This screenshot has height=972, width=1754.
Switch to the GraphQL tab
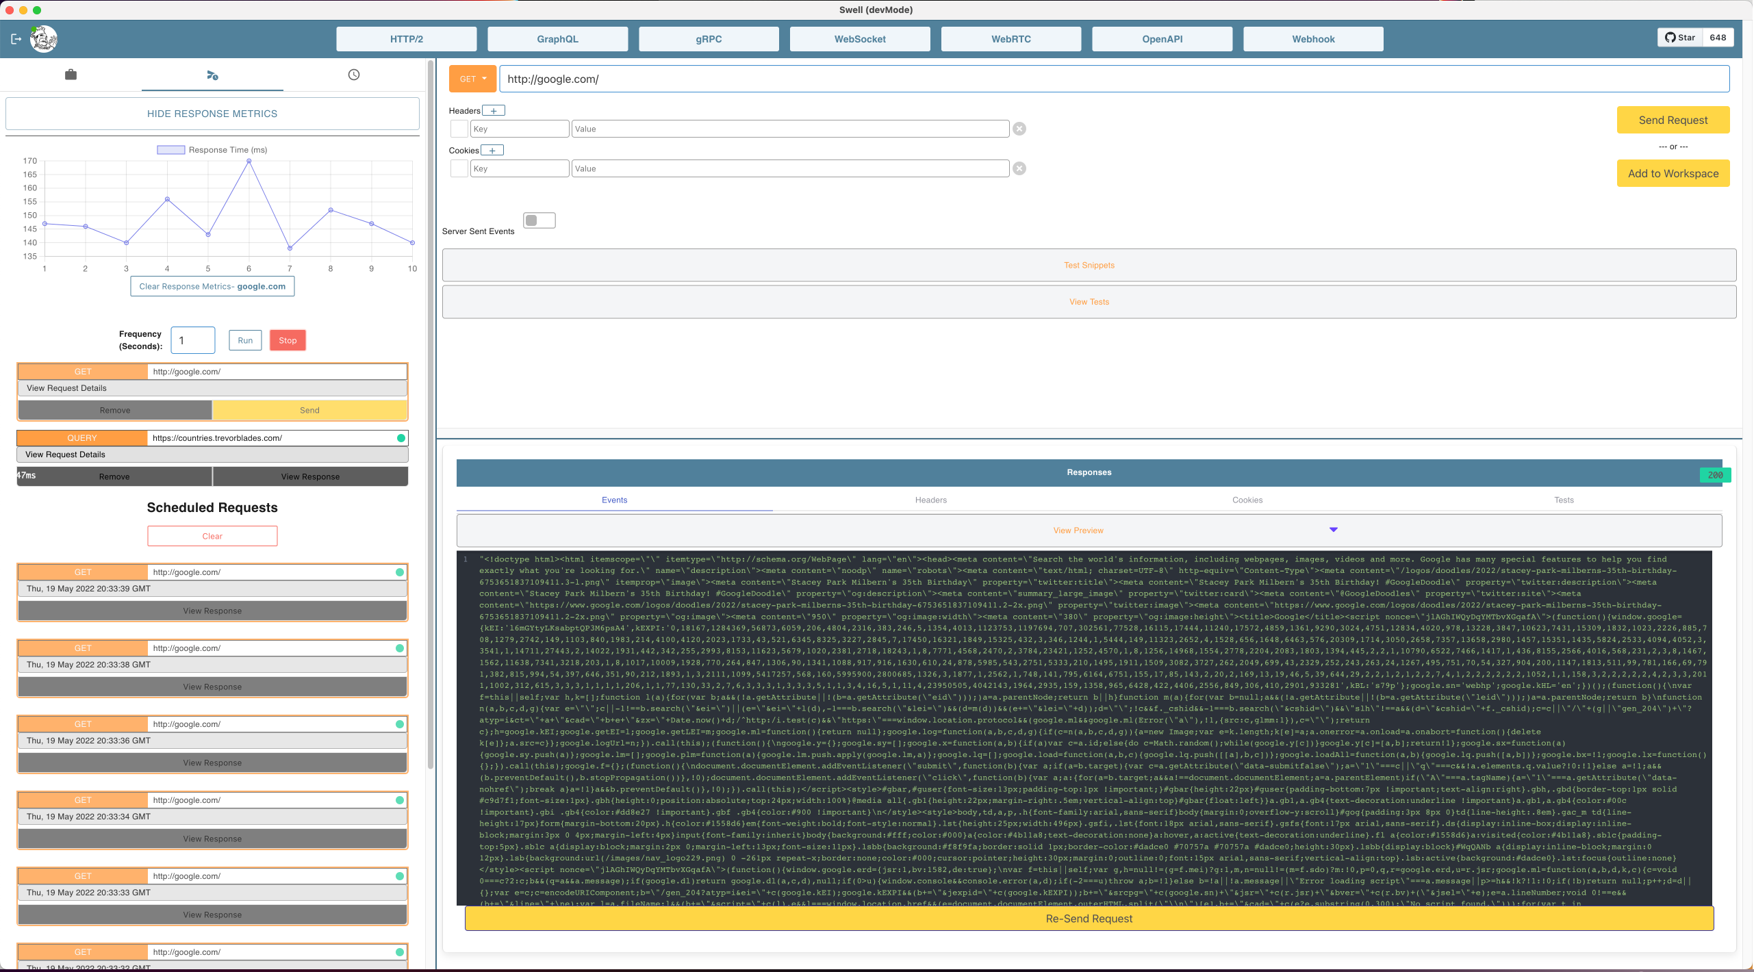(x=557, y=39)
